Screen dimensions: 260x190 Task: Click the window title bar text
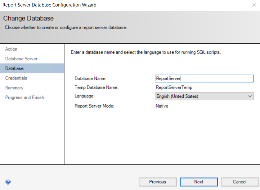[50, 5]
